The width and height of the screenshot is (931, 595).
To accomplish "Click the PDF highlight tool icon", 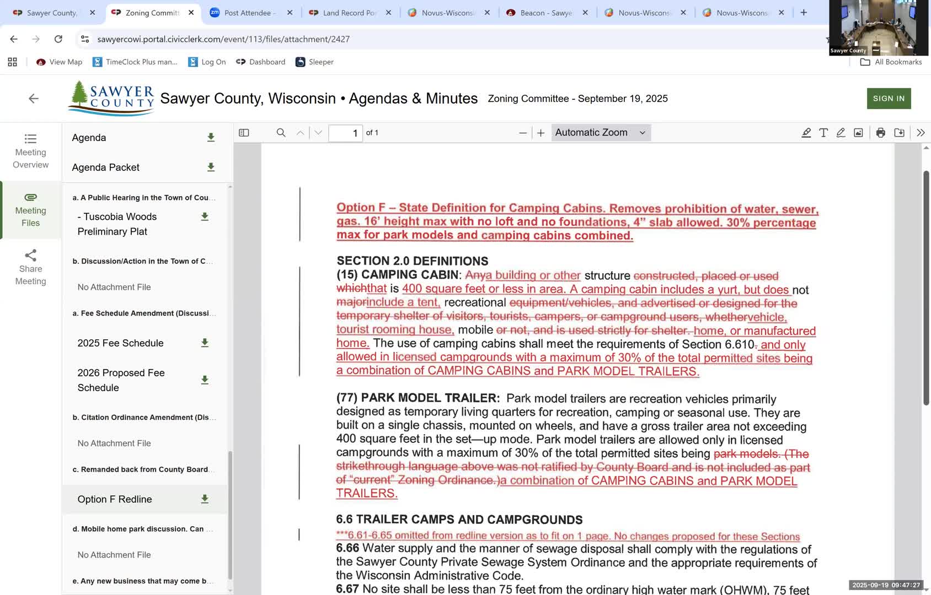I will [806, 133].
